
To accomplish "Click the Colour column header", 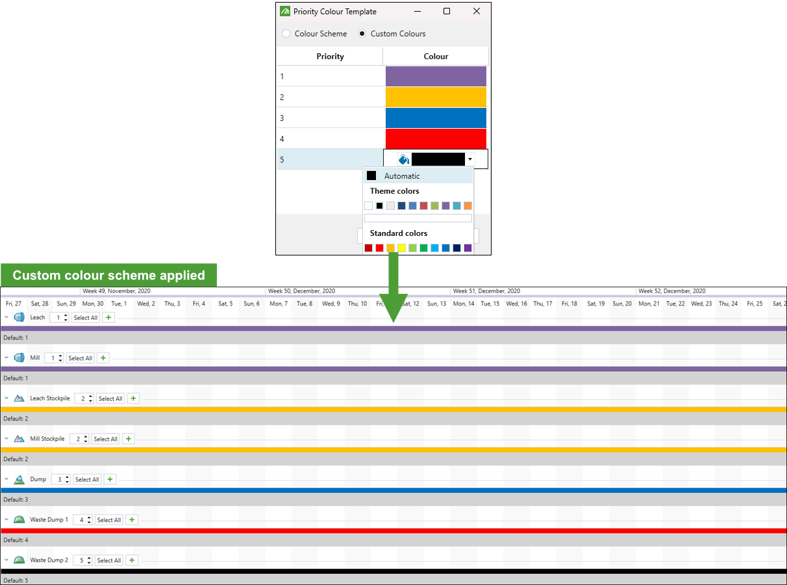I will click(436, 57).
